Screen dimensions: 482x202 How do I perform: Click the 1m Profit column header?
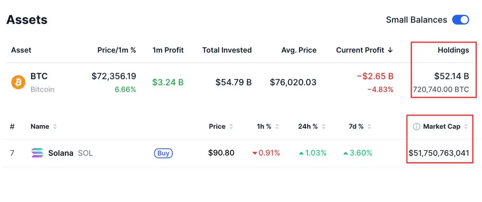[168, 50]
